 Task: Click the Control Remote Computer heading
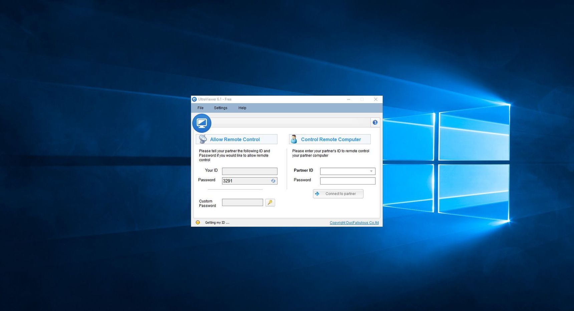click(x=331, y=139)
